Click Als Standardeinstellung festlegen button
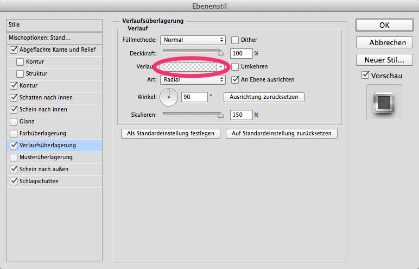Viewport: 419px width, 269px height. click(170, 133)
